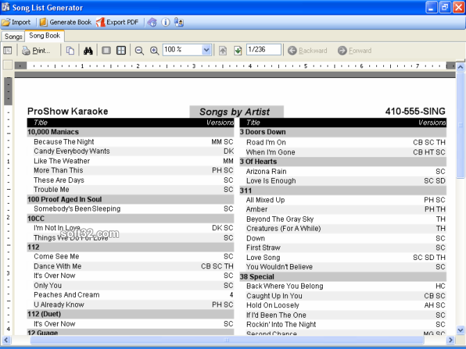Screen dimensions: 466x349
Task: Click the 311 artist row
Action: click(343, 190)
